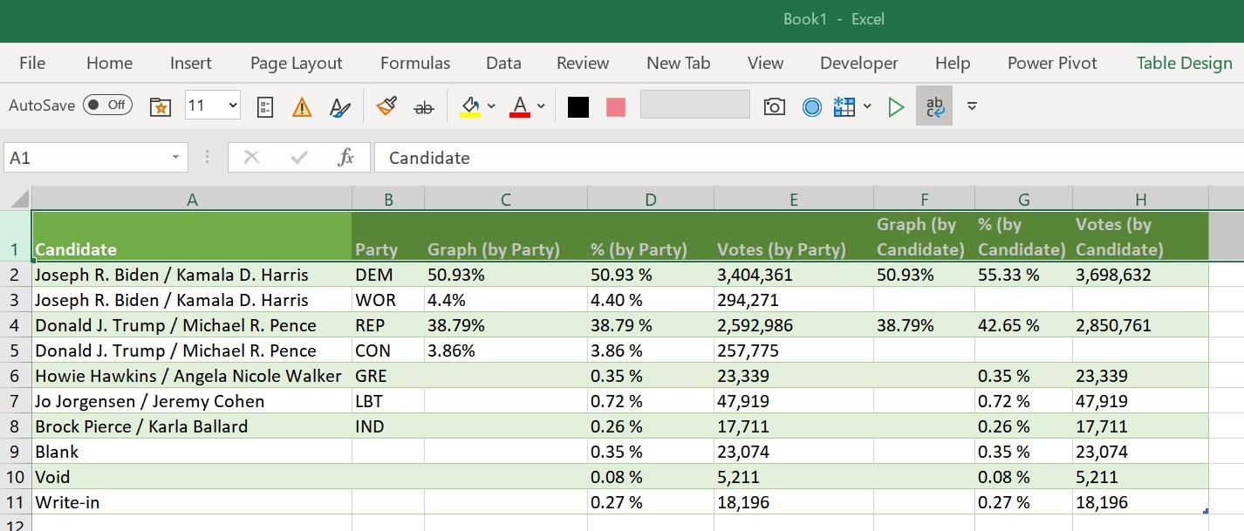1244x531 pixels.
Task: Select the Howie Hawkins / Angela Nicole Walker cell
Action: click(192, 376)
